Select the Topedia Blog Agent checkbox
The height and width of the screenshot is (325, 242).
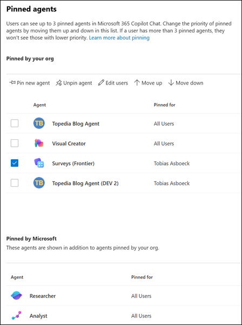(15, 123)
